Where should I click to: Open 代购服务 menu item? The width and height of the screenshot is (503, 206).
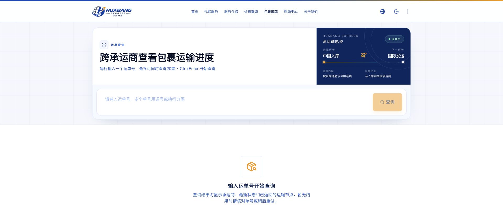click(x=211, y=12)
